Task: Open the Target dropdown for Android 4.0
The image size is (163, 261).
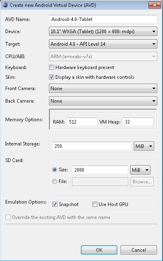Action: 103,44
